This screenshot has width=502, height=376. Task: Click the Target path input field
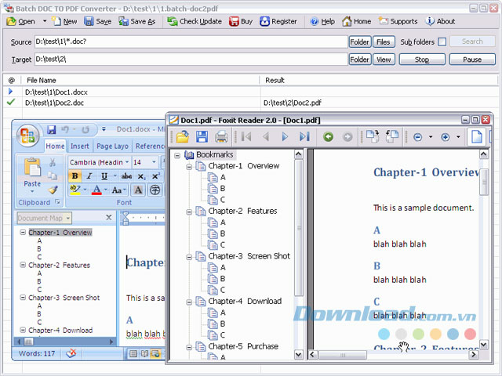point(191,60)
